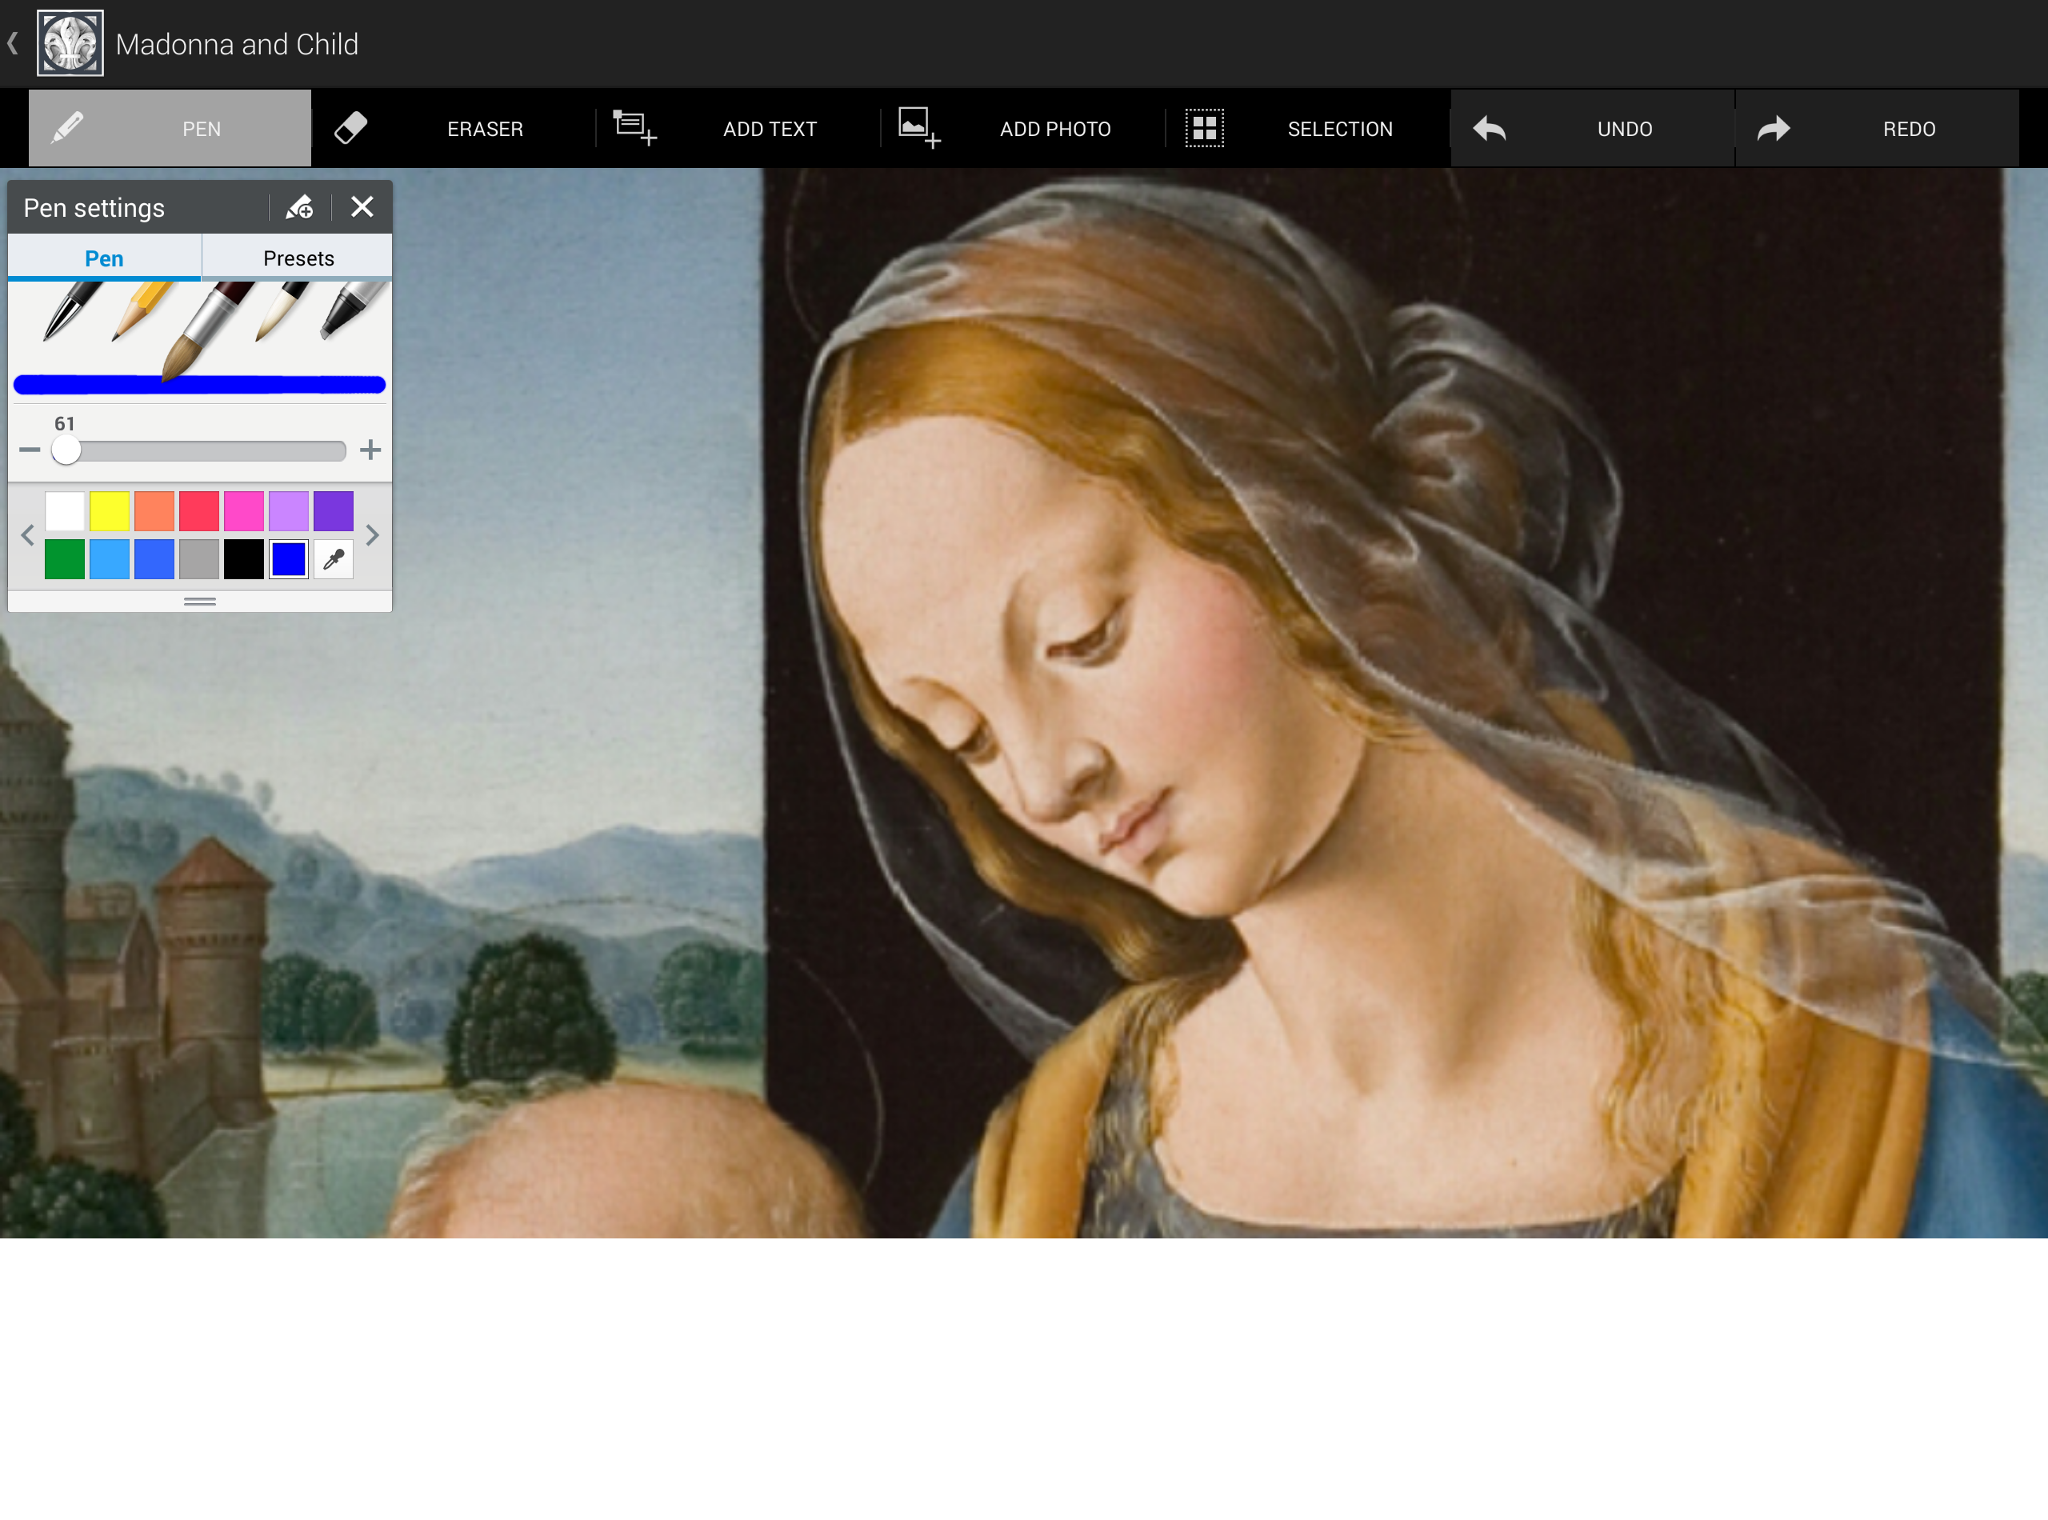This screenshot has width=2048, height=1520.
Task: Redo the last action
Action: 1876,129
